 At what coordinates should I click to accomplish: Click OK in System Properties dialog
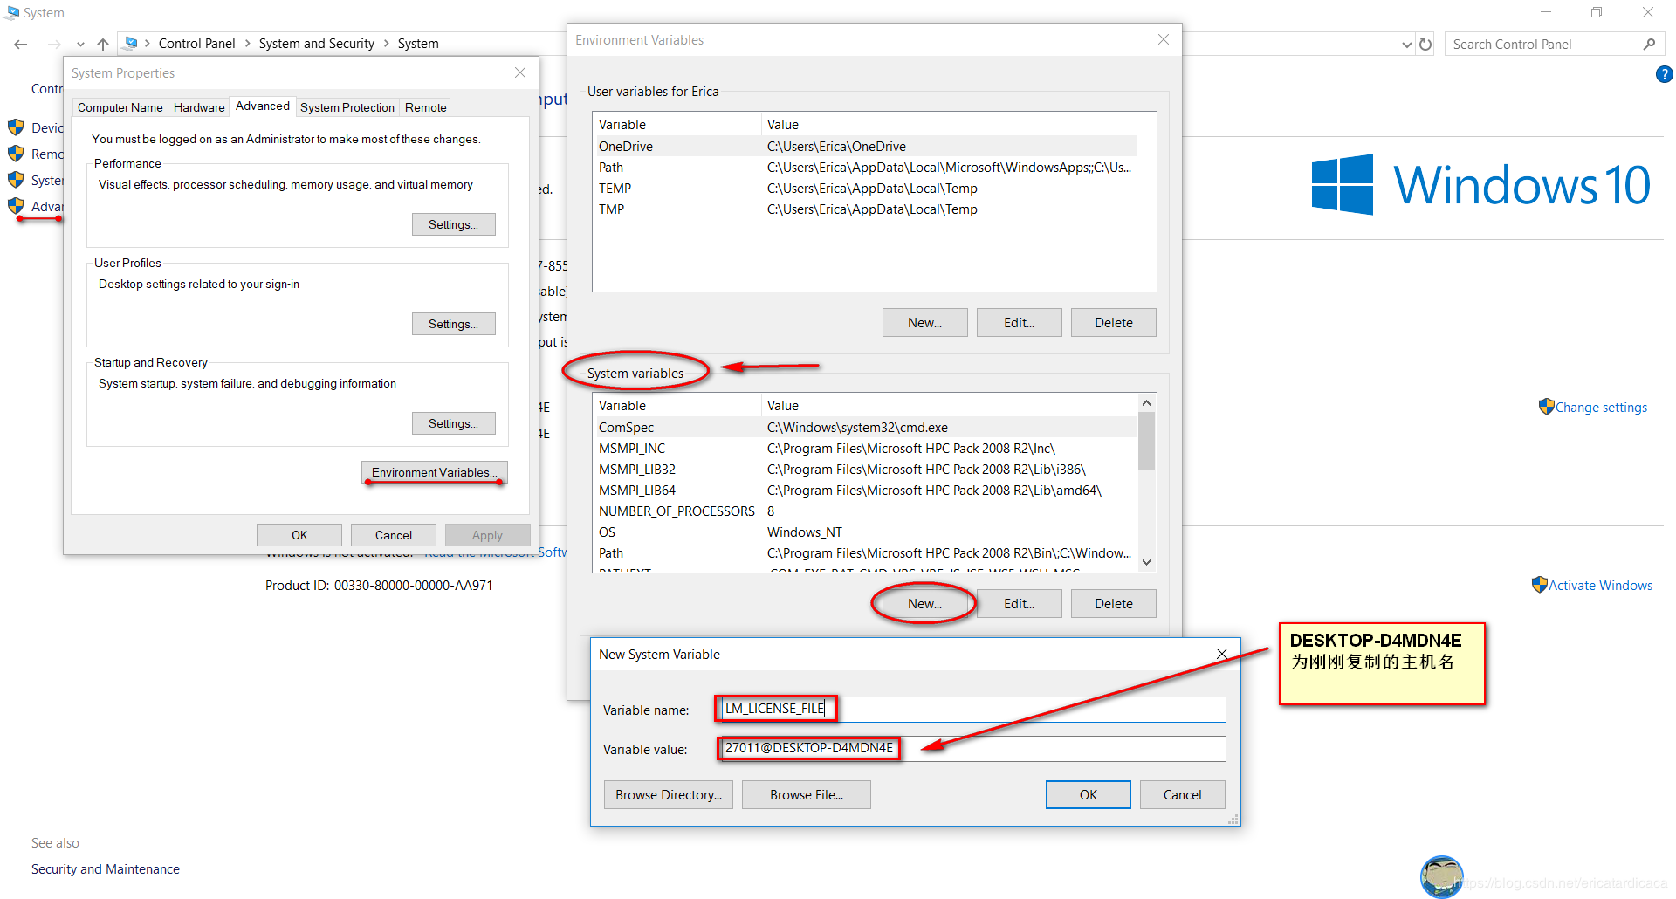(x=299, y=535)
